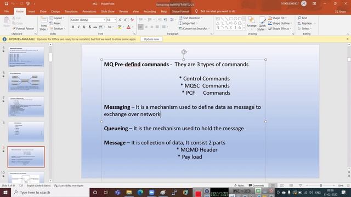Open the font color picker
The image size is (351, 197).
133,27
